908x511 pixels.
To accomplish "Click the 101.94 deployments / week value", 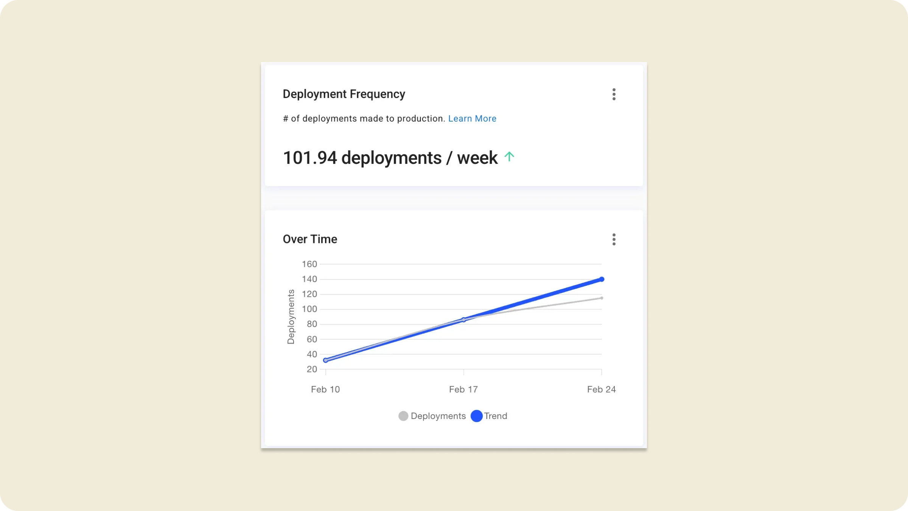I will point(390,158).
